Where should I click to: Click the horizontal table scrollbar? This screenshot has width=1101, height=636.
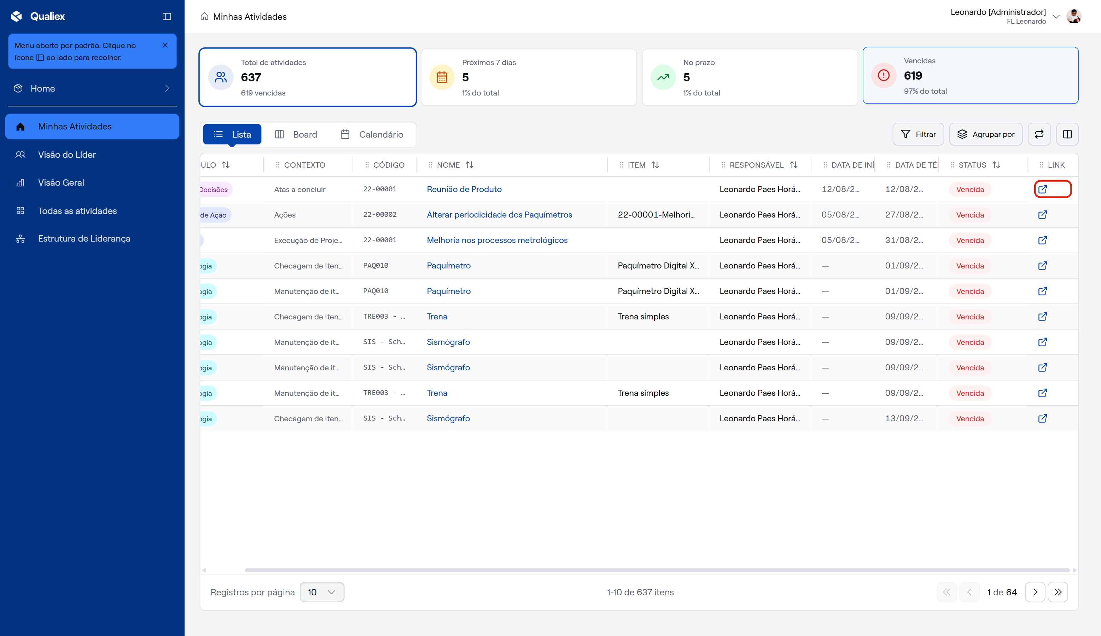pos(657,570)
